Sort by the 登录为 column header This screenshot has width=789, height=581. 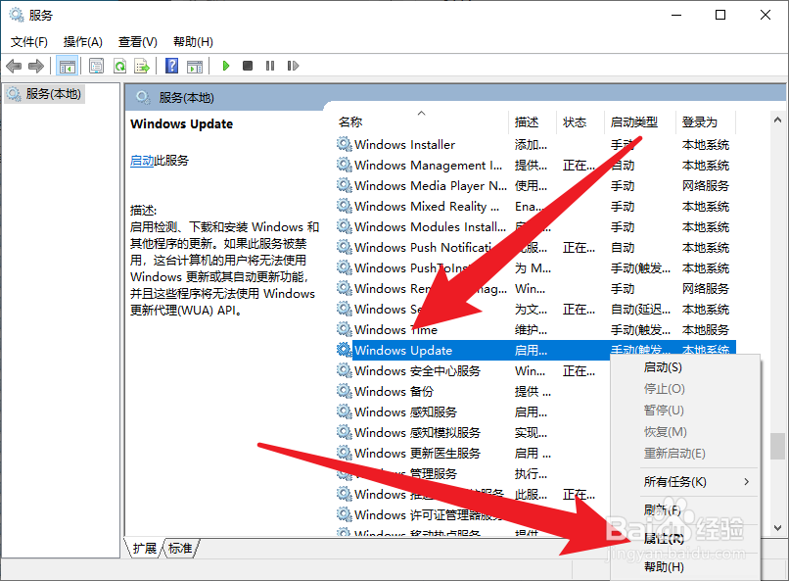click(706, 121)
